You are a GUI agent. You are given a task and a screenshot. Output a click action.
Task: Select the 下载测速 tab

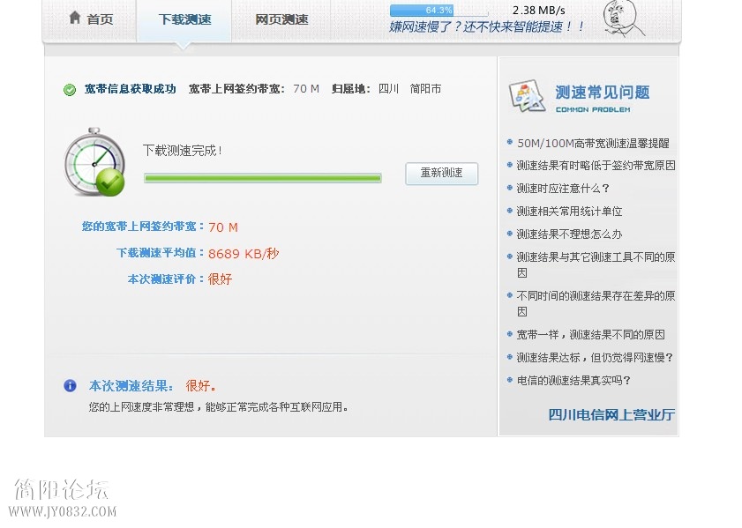[184, 19]
